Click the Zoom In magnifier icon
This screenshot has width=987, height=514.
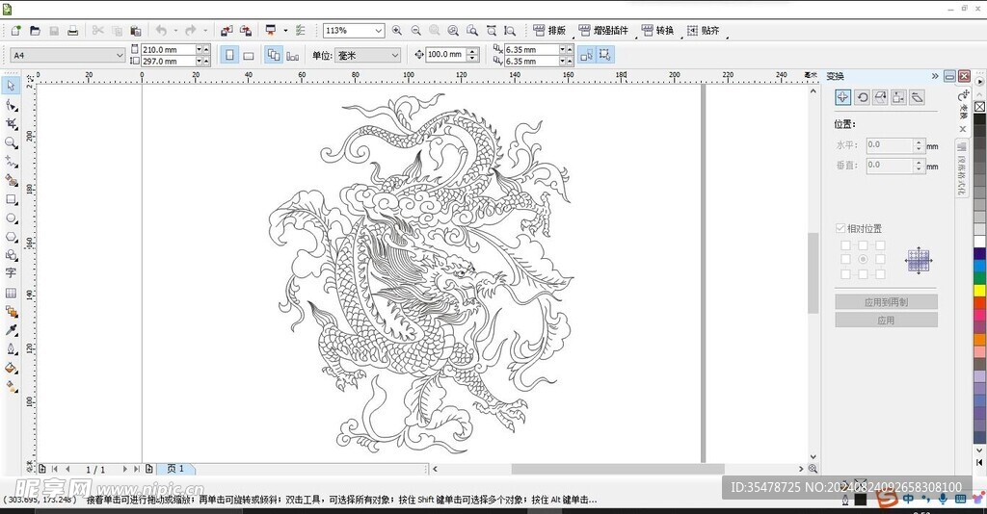(x=397, y=31)
